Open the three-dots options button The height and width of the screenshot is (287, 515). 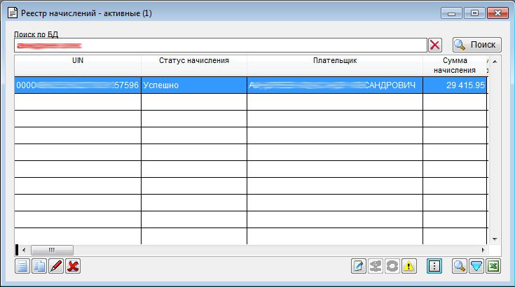(x=434, y=266)
